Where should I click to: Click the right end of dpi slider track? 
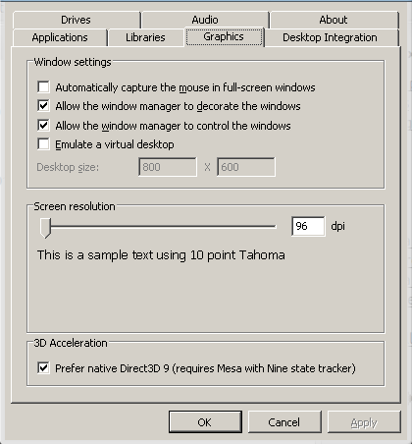coord(274,226)
